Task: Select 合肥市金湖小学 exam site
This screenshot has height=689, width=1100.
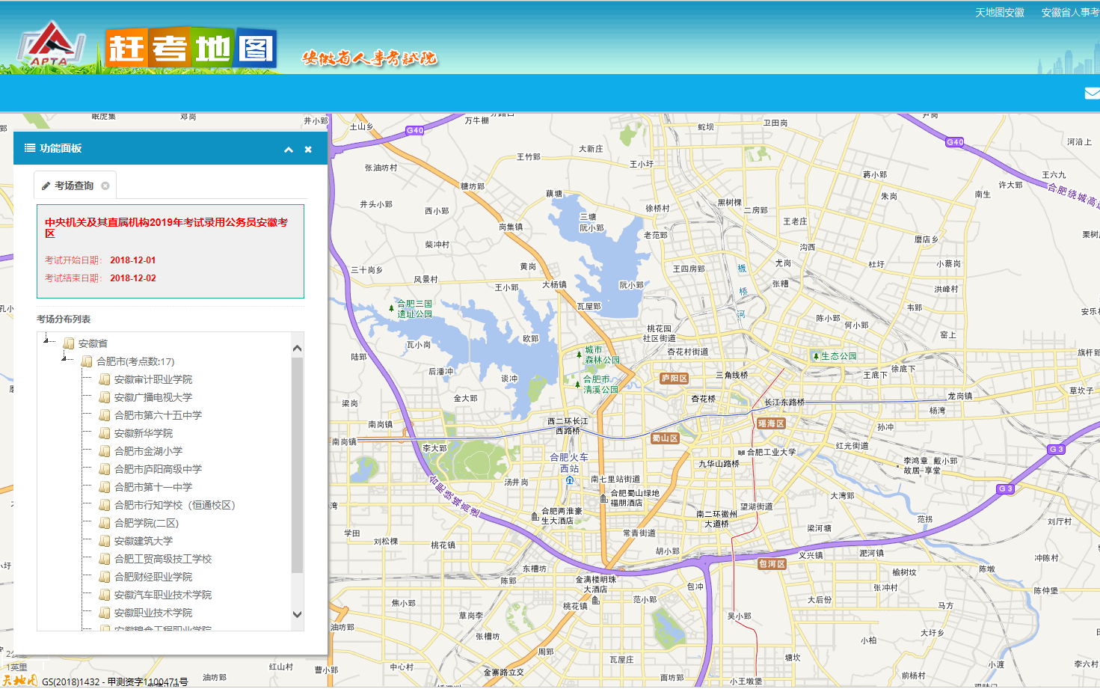Action: 148,451
